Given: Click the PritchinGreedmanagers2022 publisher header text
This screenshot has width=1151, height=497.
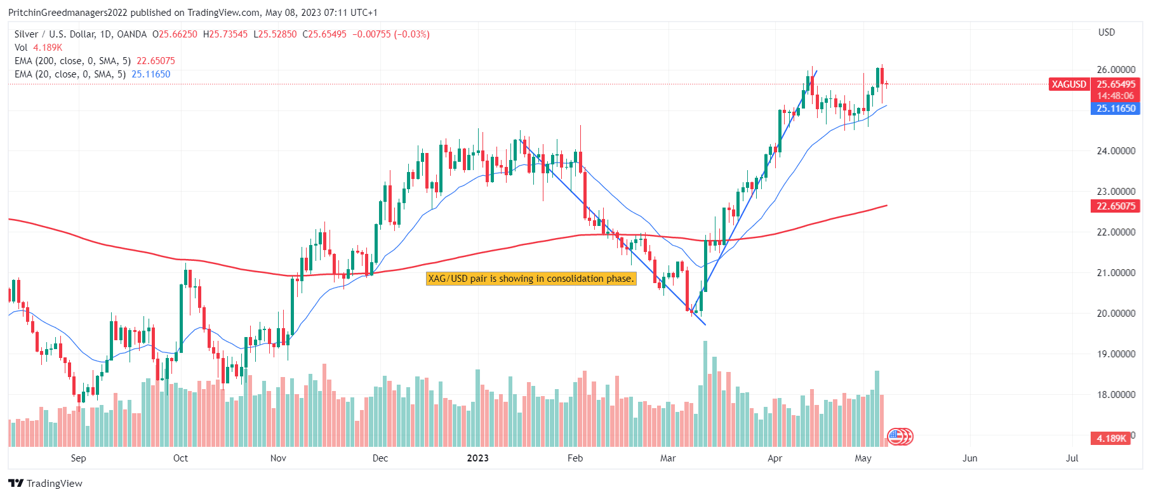Looking at the screenshot, I should click(68, 13).
